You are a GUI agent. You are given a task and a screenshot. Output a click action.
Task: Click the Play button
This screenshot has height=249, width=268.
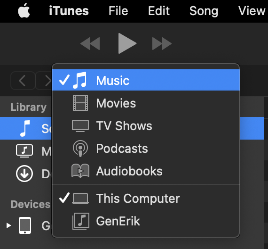[x=127, y=43]
